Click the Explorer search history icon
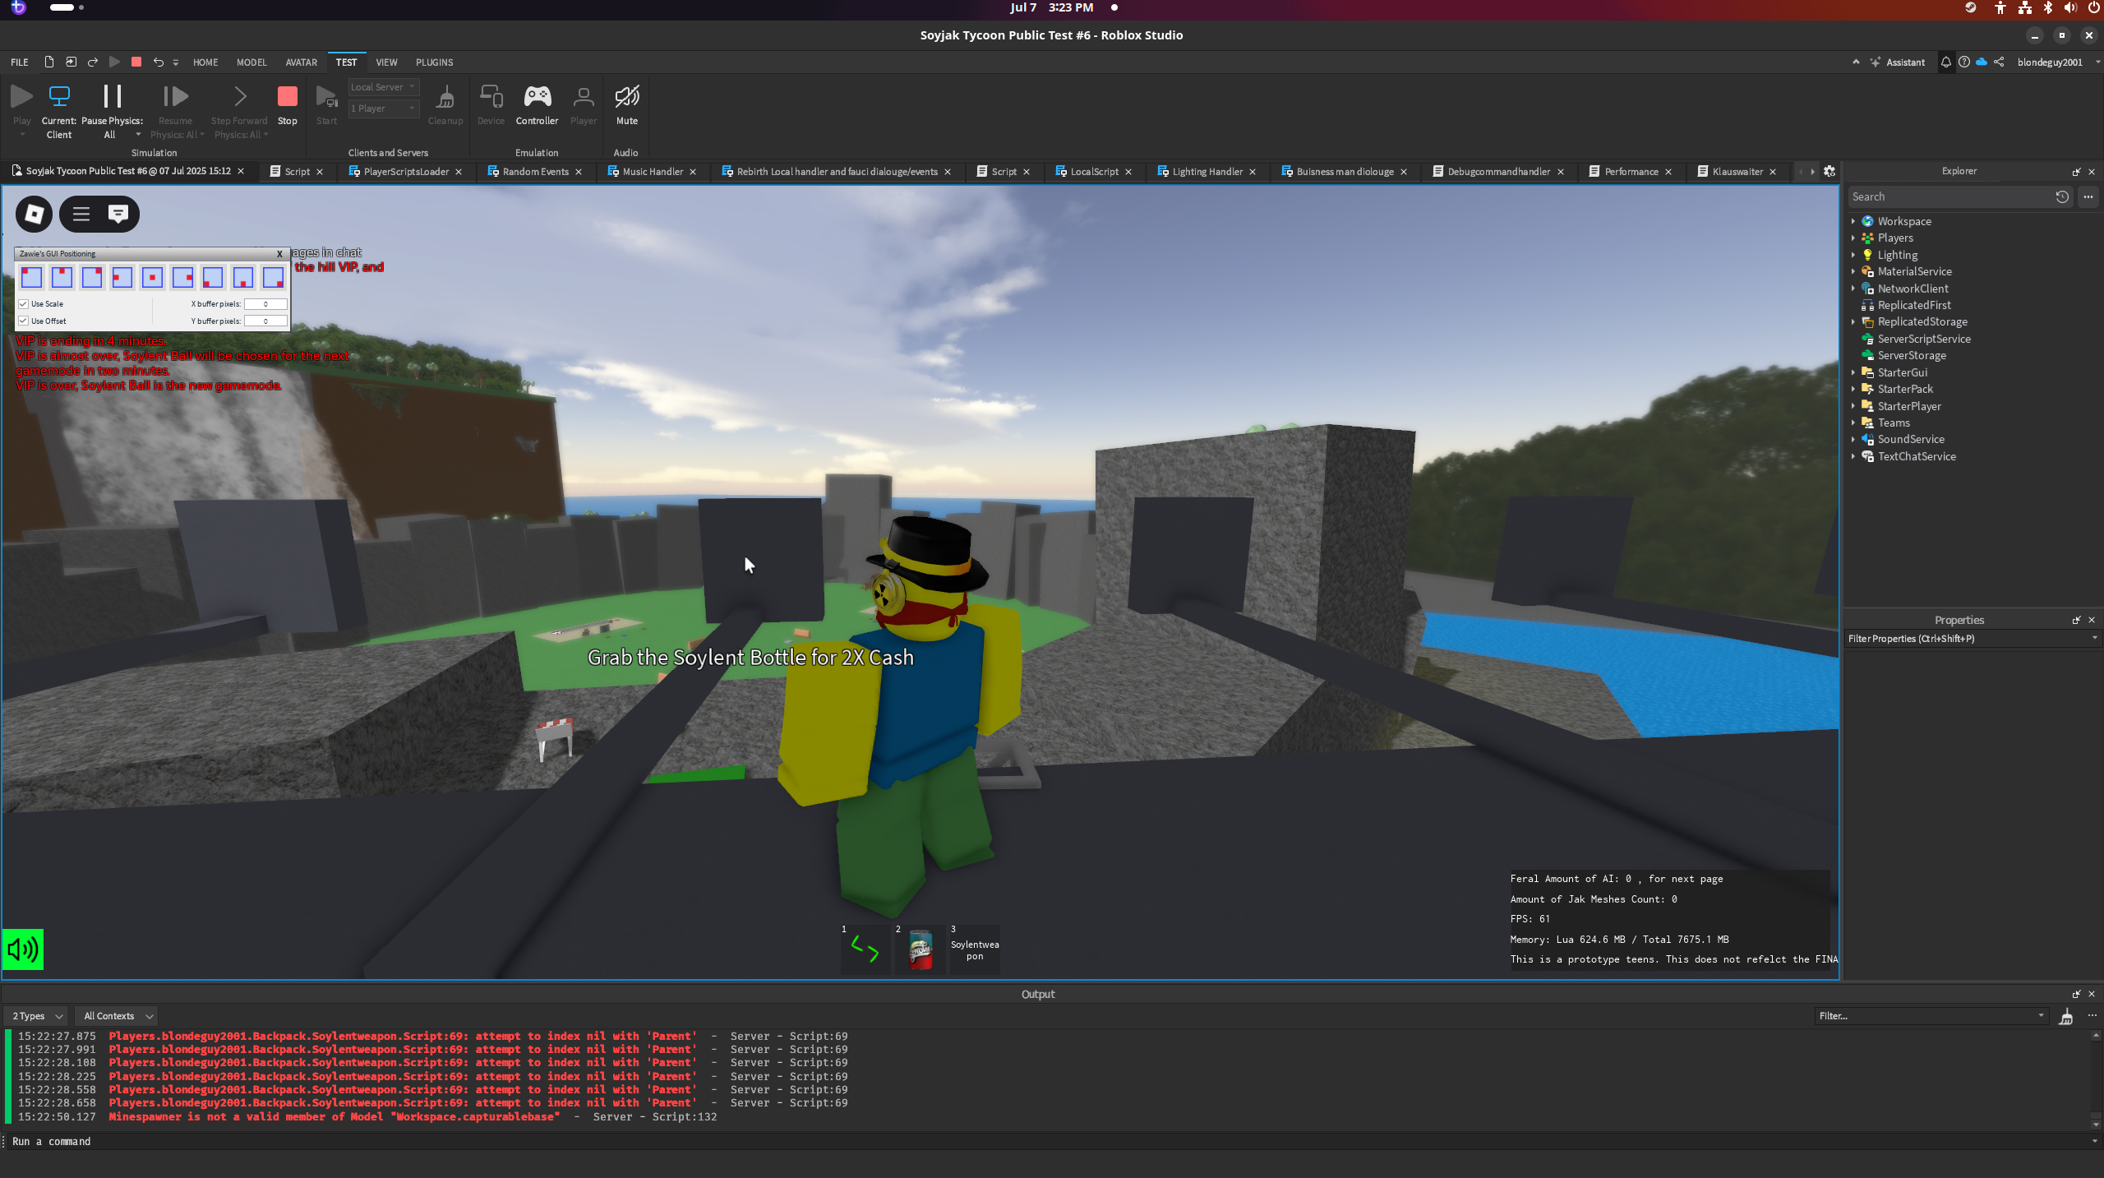The height and width of the screenshot is (1178, 2104). pyautogui.click(x=2061, y=197)
